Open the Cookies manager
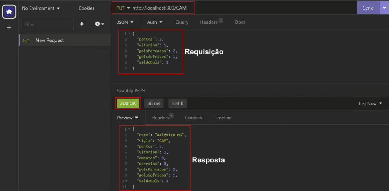 coord(86,8)
